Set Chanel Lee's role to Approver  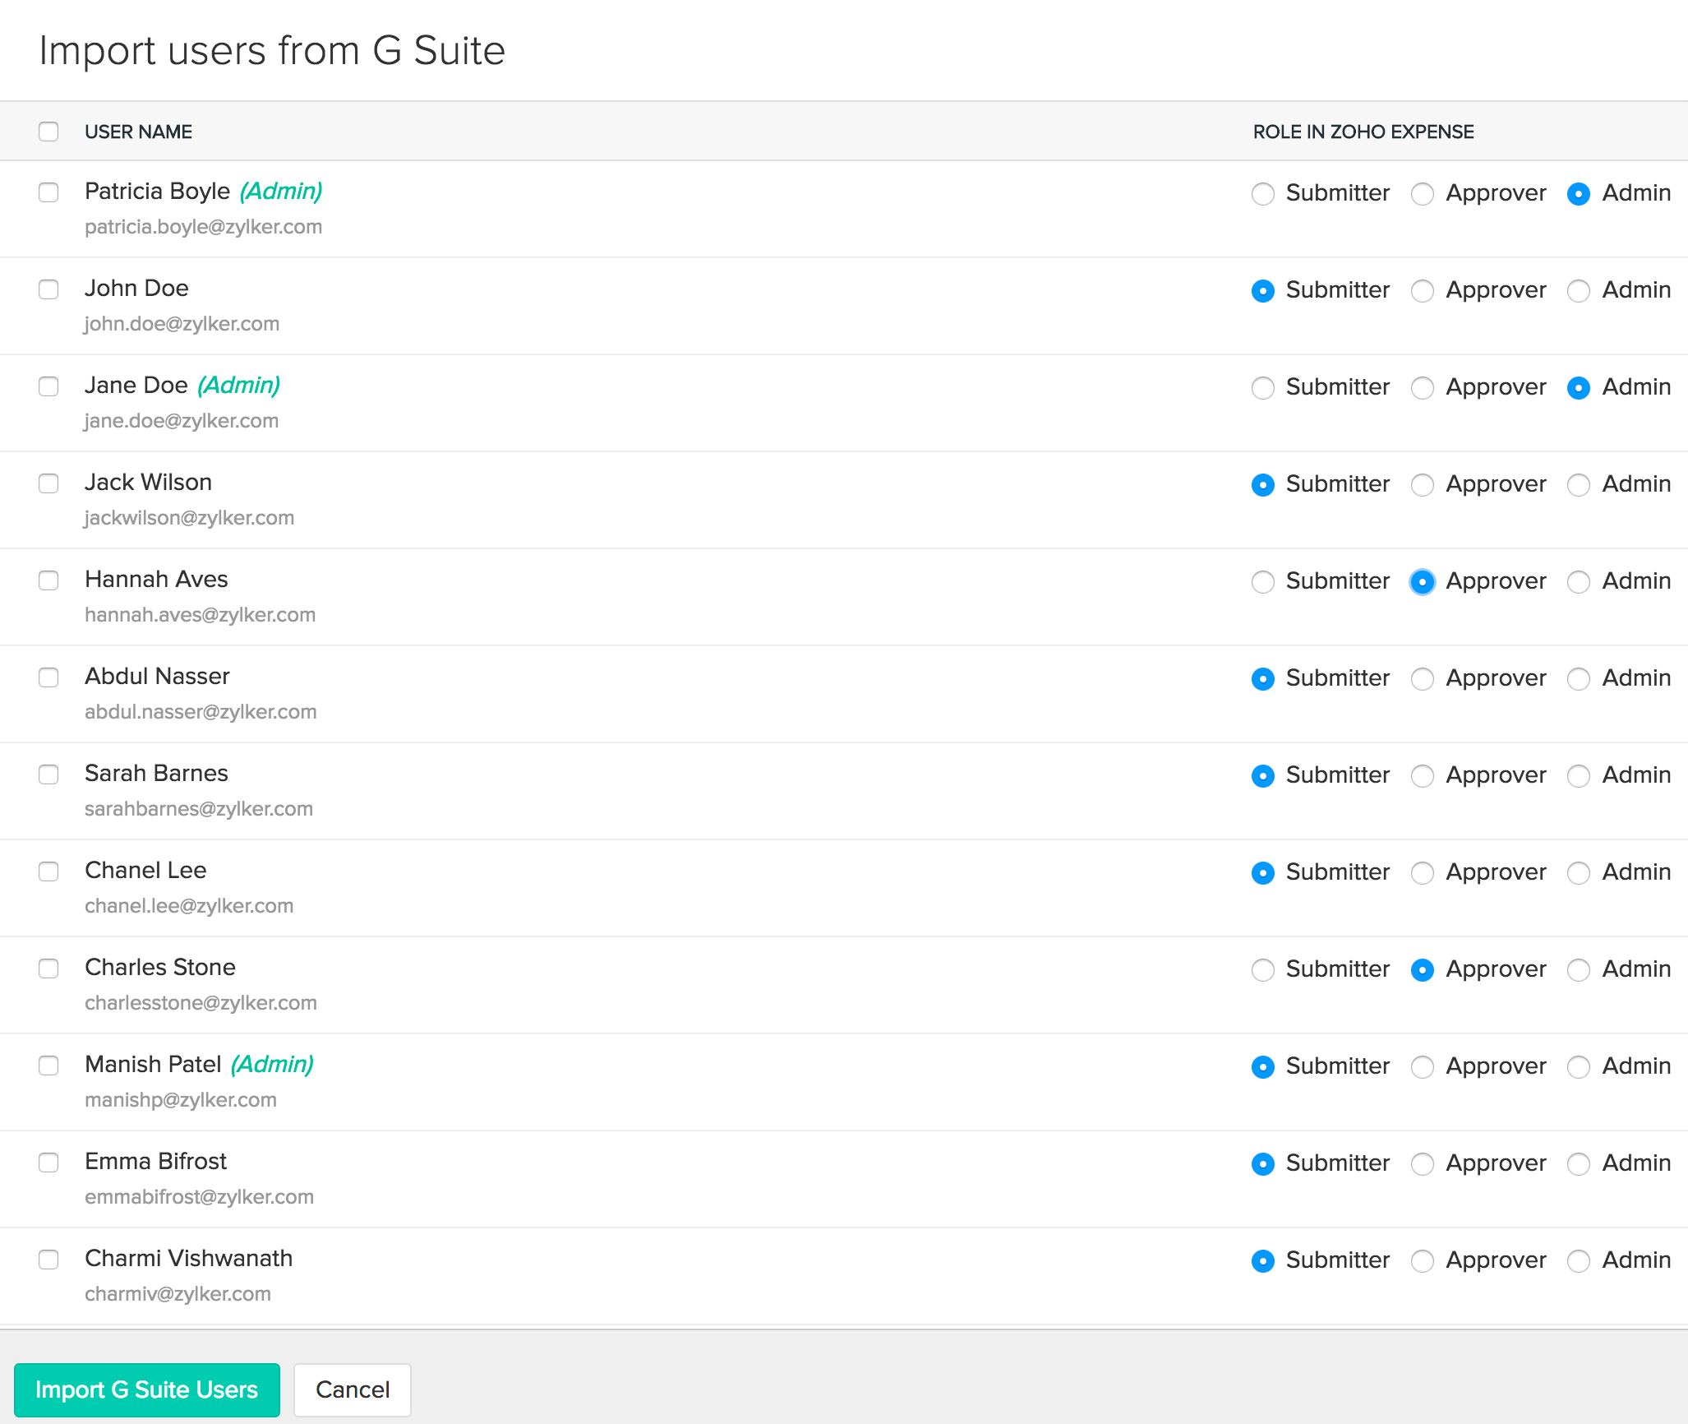pyautogui.click(x=1423, y=873)
